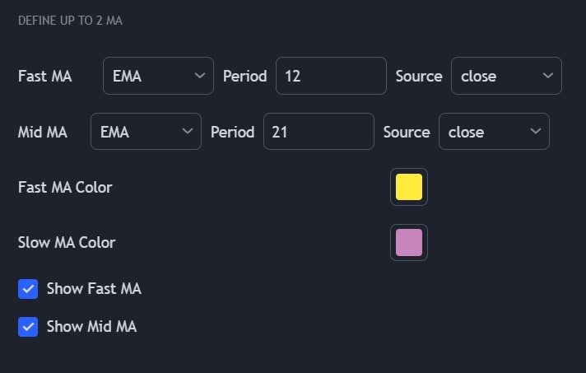The width and height of the screenshot is (586, 373).
Task: Click the "Slow MA Color" label
Action: tap(67, 243)
